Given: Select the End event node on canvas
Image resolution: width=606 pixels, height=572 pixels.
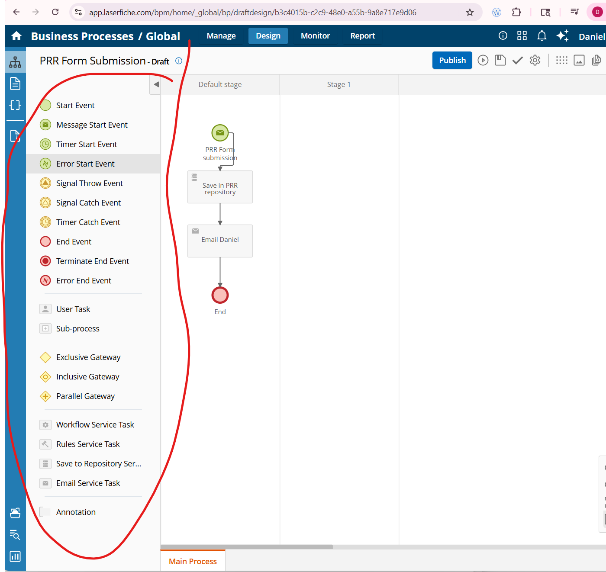Looking at the screenshot, I should pyautogui.click(x=220, y=295).
